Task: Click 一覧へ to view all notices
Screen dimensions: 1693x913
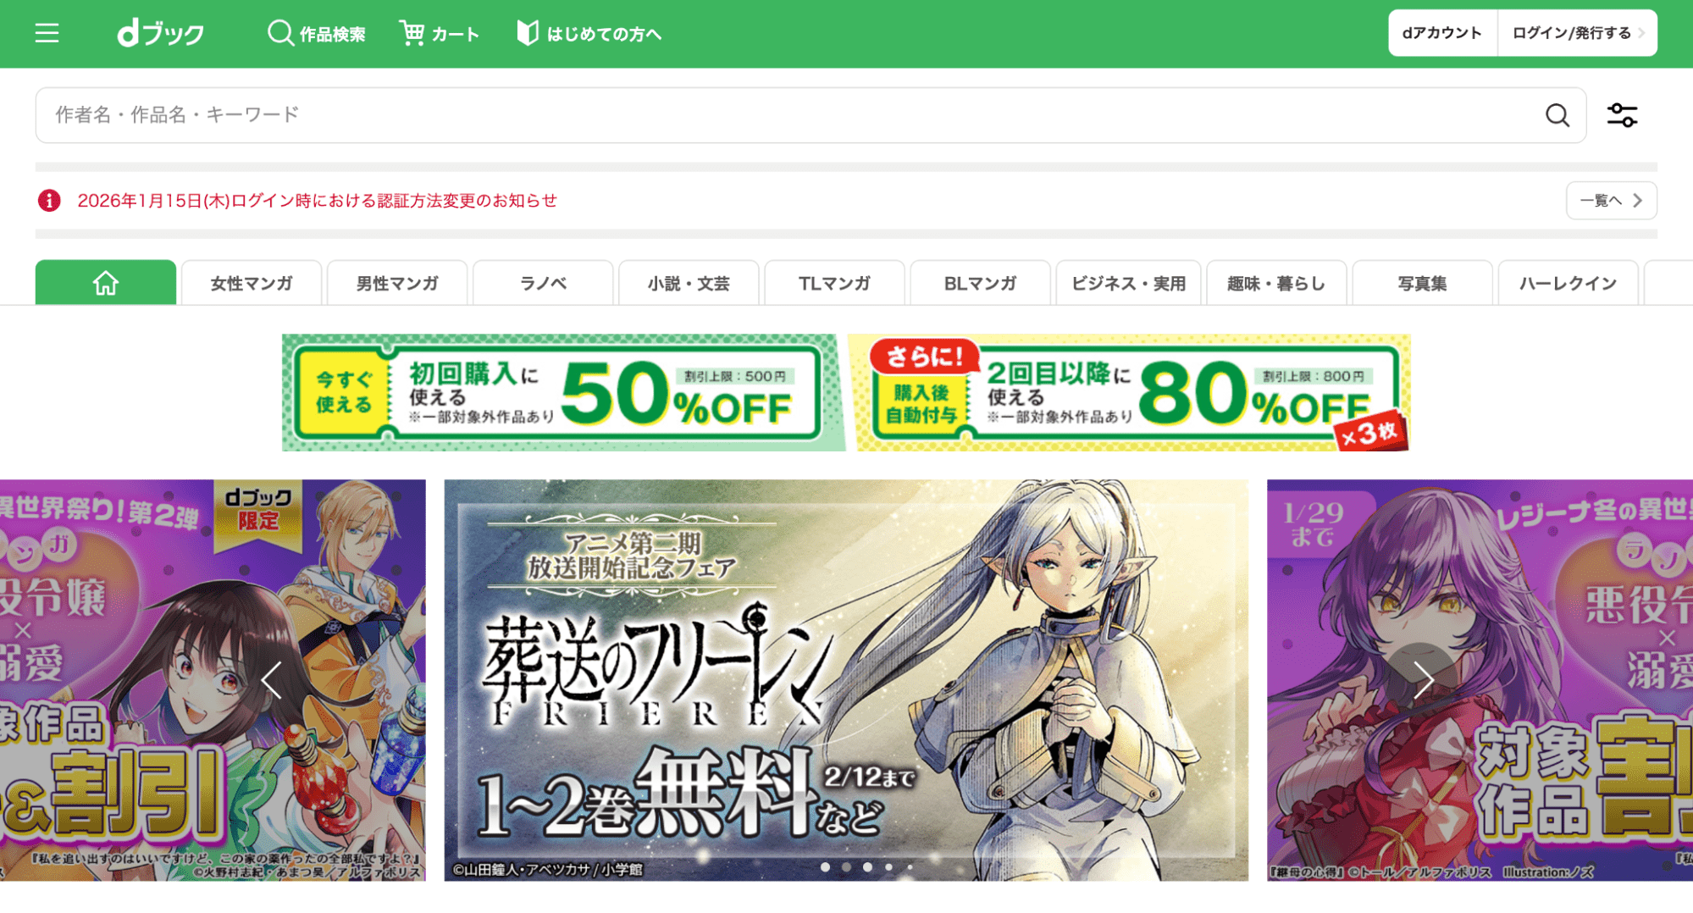Action: 1610,201
